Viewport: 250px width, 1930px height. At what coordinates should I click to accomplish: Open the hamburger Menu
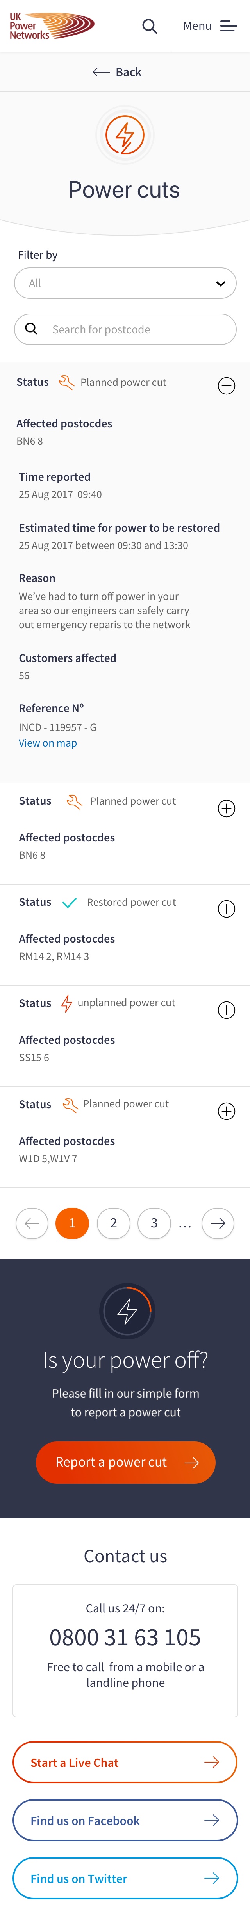pos(210,26)
